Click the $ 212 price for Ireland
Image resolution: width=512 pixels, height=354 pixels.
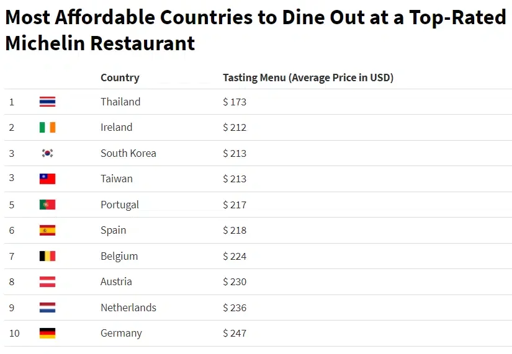pos(235,127)
